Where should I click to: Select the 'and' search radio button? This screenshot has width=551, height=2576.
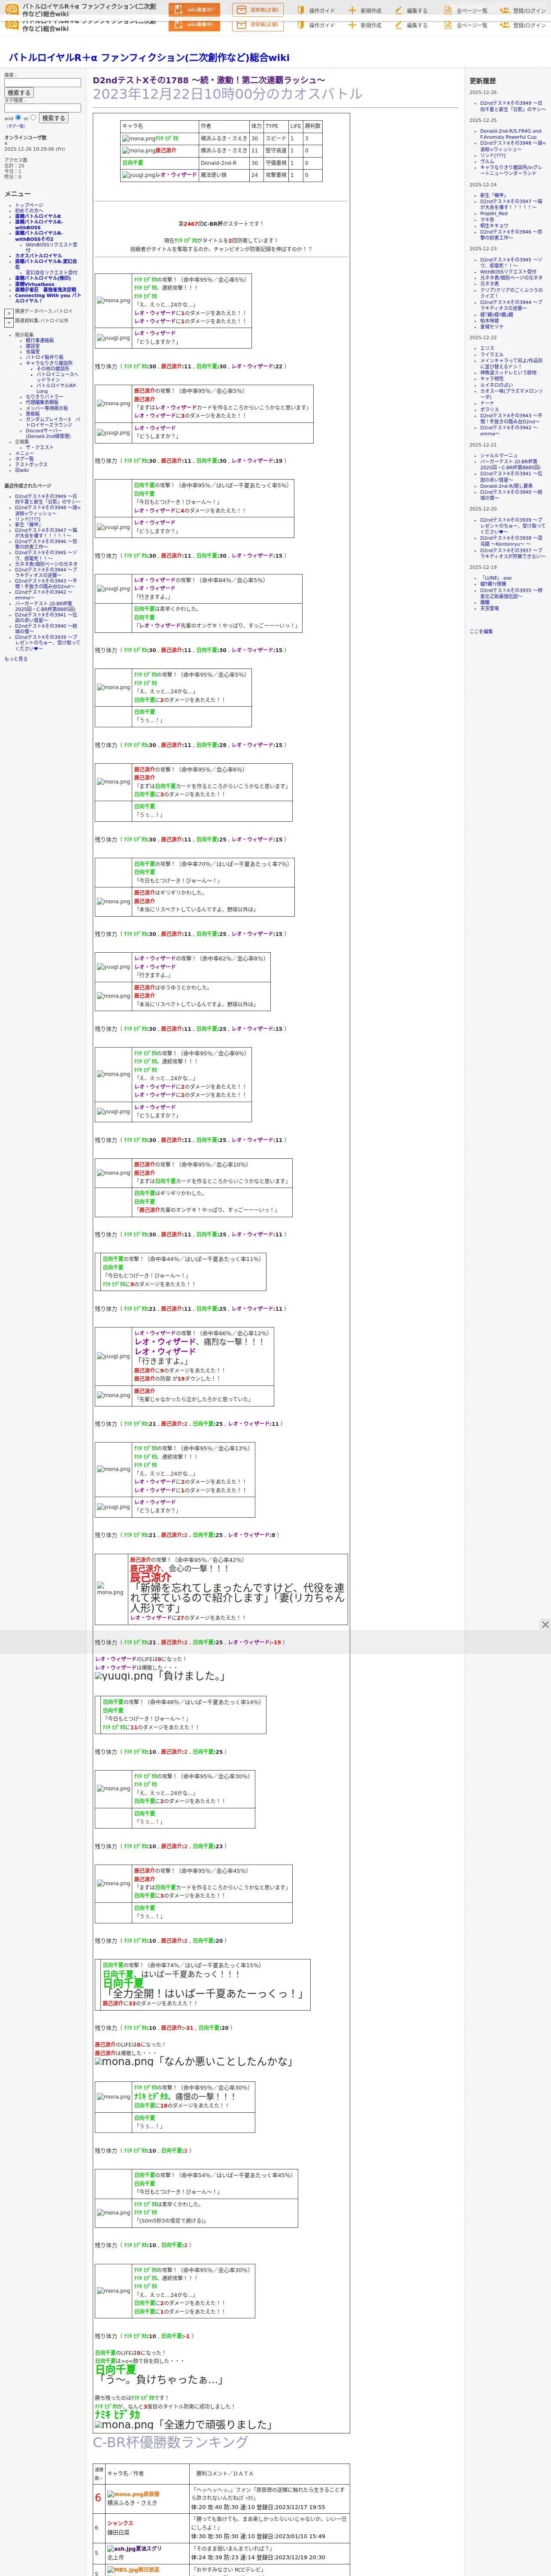pyautogui.click(x=18, y=117)
